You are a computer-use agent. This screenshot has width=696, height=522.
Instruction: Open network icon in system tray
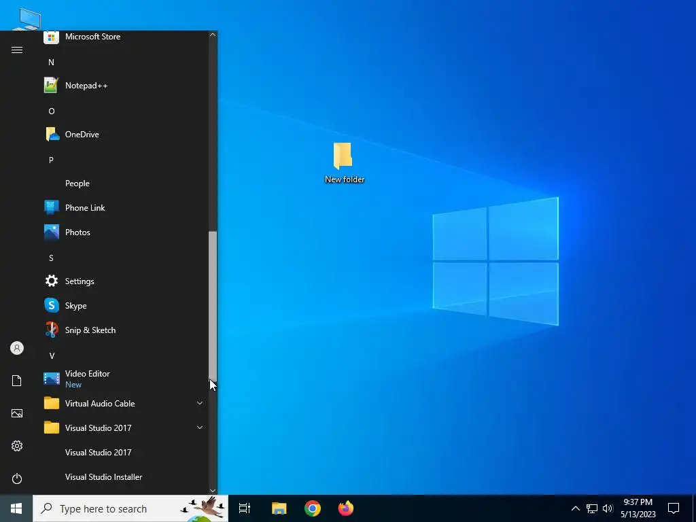click(x=592, y=508)
